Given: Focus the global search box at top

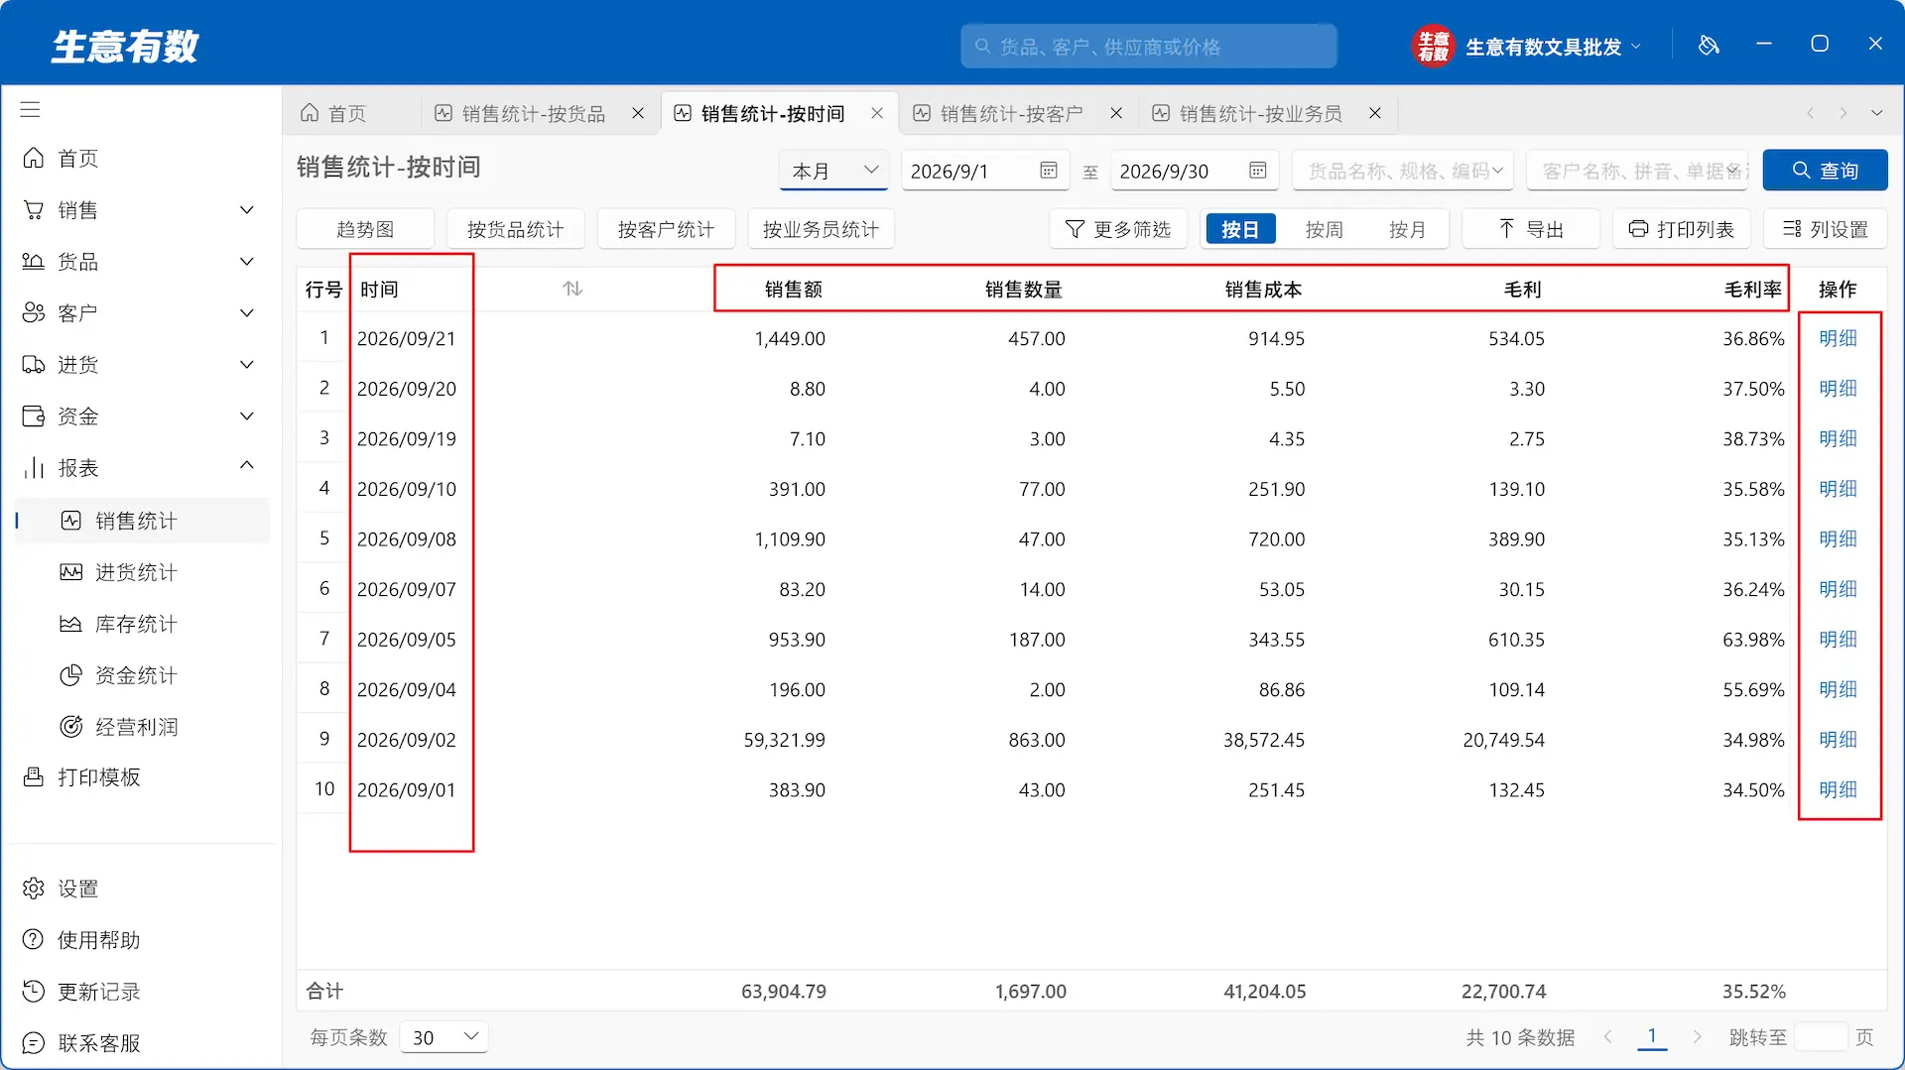Looking at the screenshot, I should [1149, 47].
